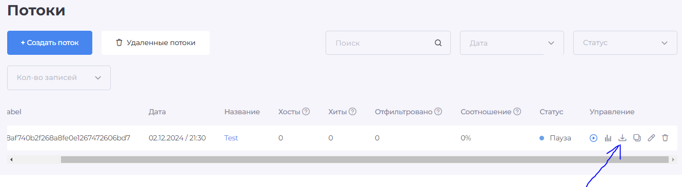Click the download icon in Управление column
Image resolution: width=682 pixels, height=187 pixels.
623,138
